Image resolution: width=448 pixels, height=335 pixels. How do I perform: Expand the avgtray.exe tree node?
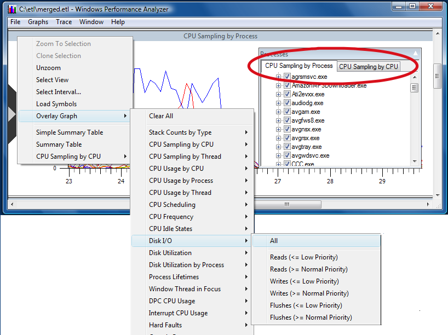279,147
